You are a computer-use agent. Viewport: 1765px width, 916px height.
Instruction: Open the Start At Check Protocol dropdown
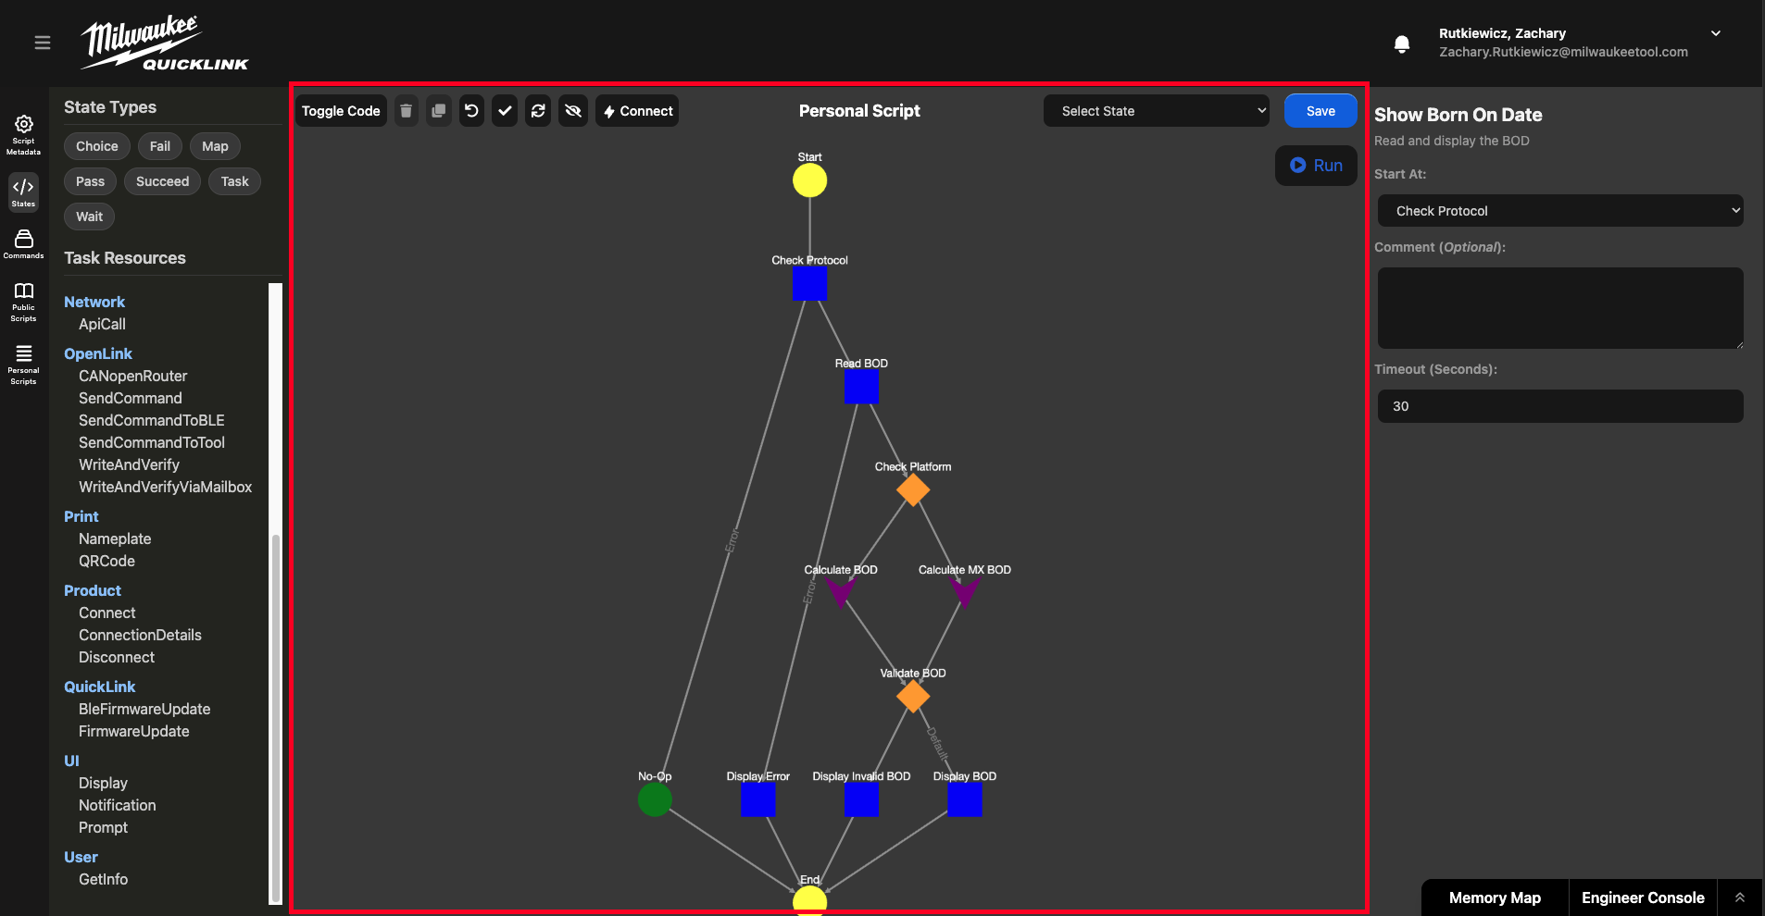pyautogui.click(x=1560, y=211)
